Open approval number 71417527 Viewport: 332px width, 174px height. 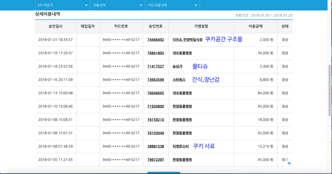click(x=156, y=66)
